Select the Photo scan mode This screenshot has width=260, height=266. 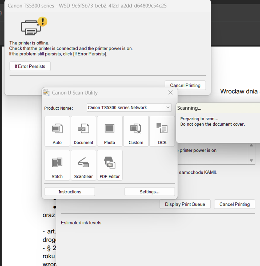pyautogui.click(x=110, y=131)
